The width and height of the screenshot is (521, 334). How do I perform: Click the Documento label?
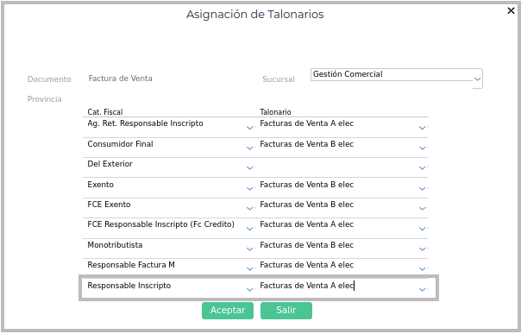(x=49, y=79)
